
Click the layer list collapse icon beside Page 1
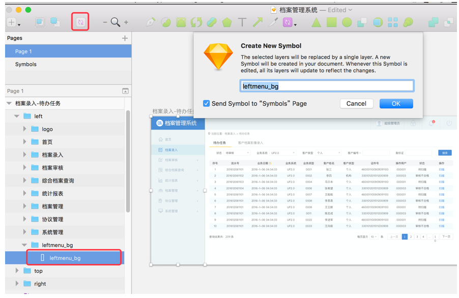[x=125, y=91]
